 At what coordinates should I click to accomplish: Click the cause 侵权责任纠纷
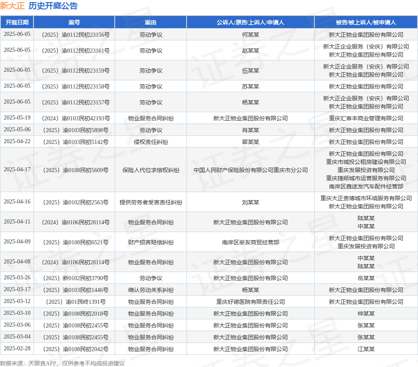[151, 142]
